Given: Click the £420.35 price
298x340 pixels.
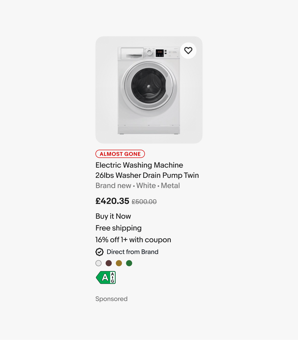Looking at the screenshot, I should pyautogui.click(x=112, y=201).
